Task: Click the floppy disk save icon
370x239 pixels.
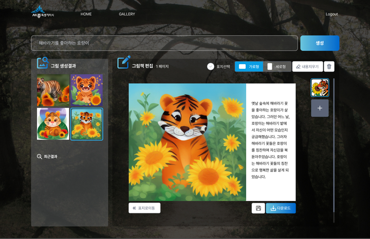Action: (258, 208)
